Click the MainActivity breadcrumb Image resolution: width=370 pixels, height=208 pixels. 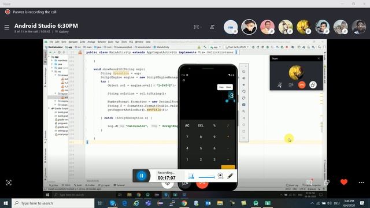pyautogui.click(x=161, y=47)
